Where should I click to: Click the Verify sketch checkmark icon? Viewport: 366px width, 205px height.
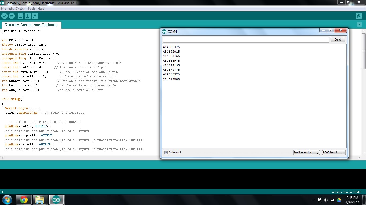tap(4, 16)
